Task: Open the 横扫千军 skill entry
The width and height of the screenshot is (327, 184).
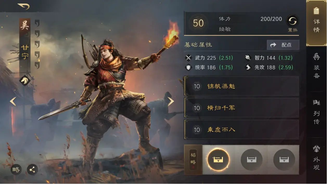Action: [x=241, y=108]
